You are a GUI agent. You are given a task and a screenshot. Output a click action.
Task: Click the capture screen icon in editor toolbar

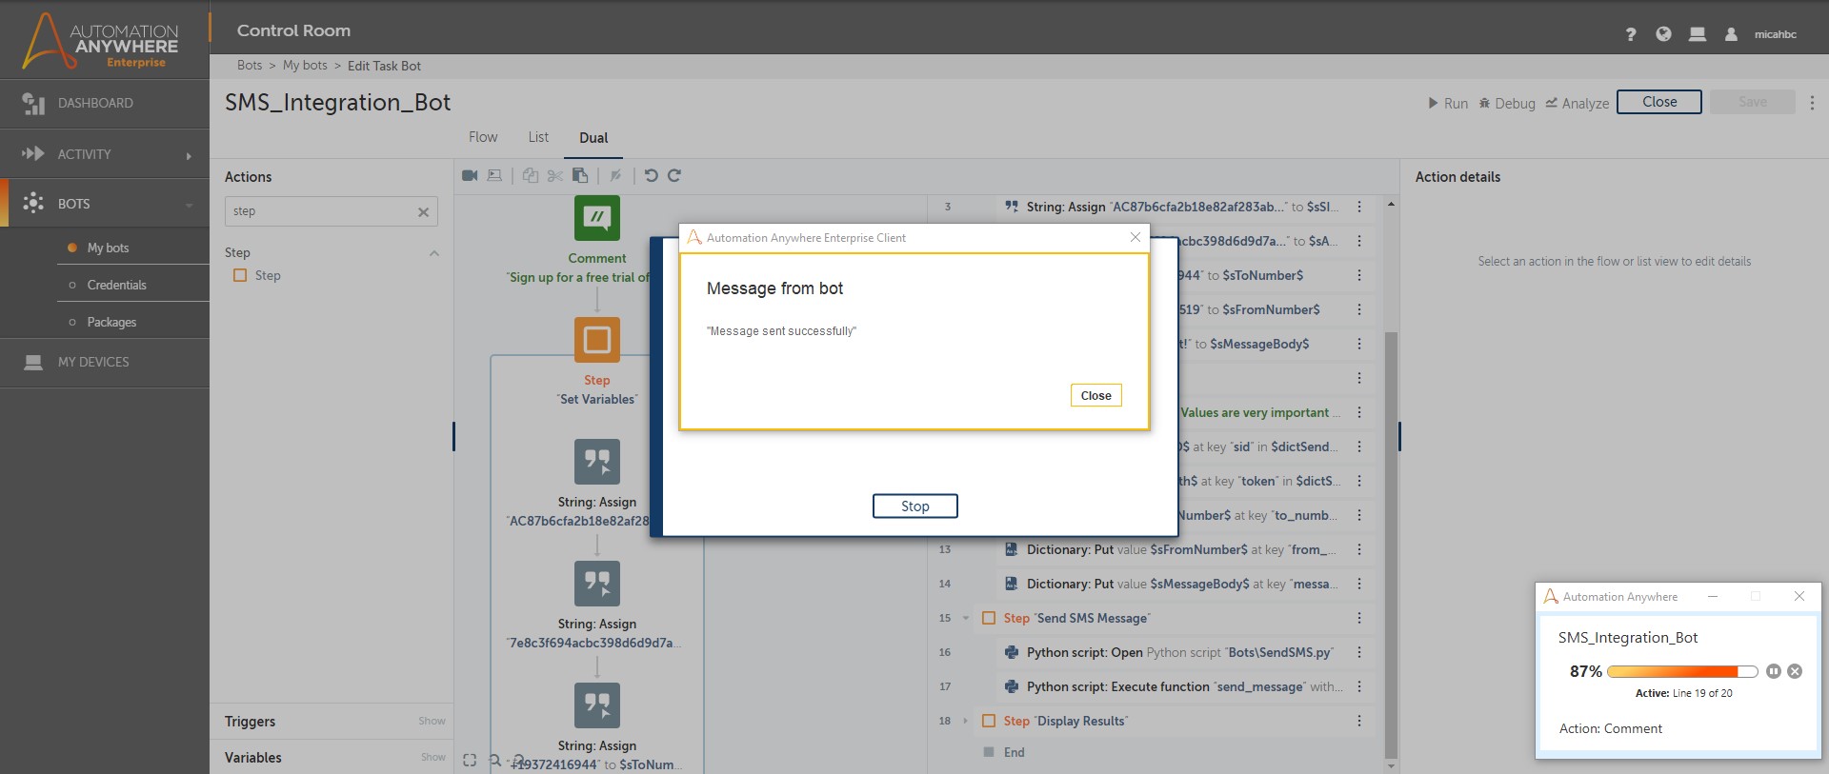point(494,175)
